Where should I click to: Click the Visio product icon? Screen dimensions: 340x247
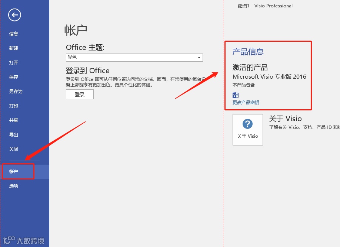[236, 95]
